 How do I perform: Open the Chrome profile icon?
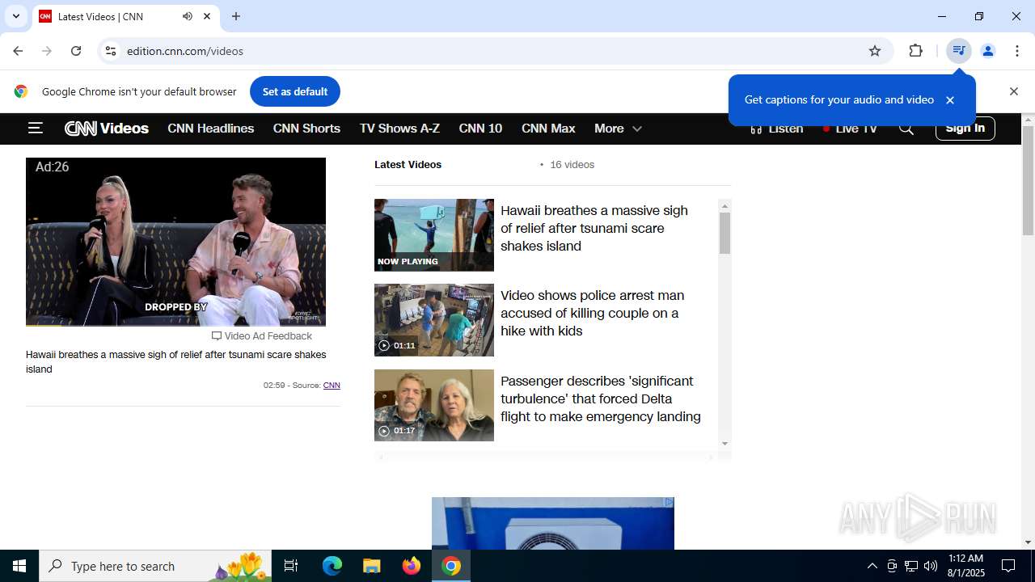pos(987,51)
